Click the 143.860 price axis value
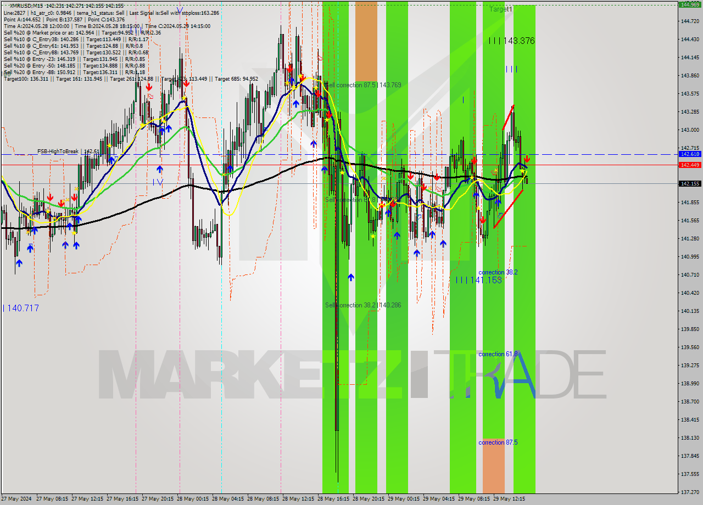 click(690, 76)
